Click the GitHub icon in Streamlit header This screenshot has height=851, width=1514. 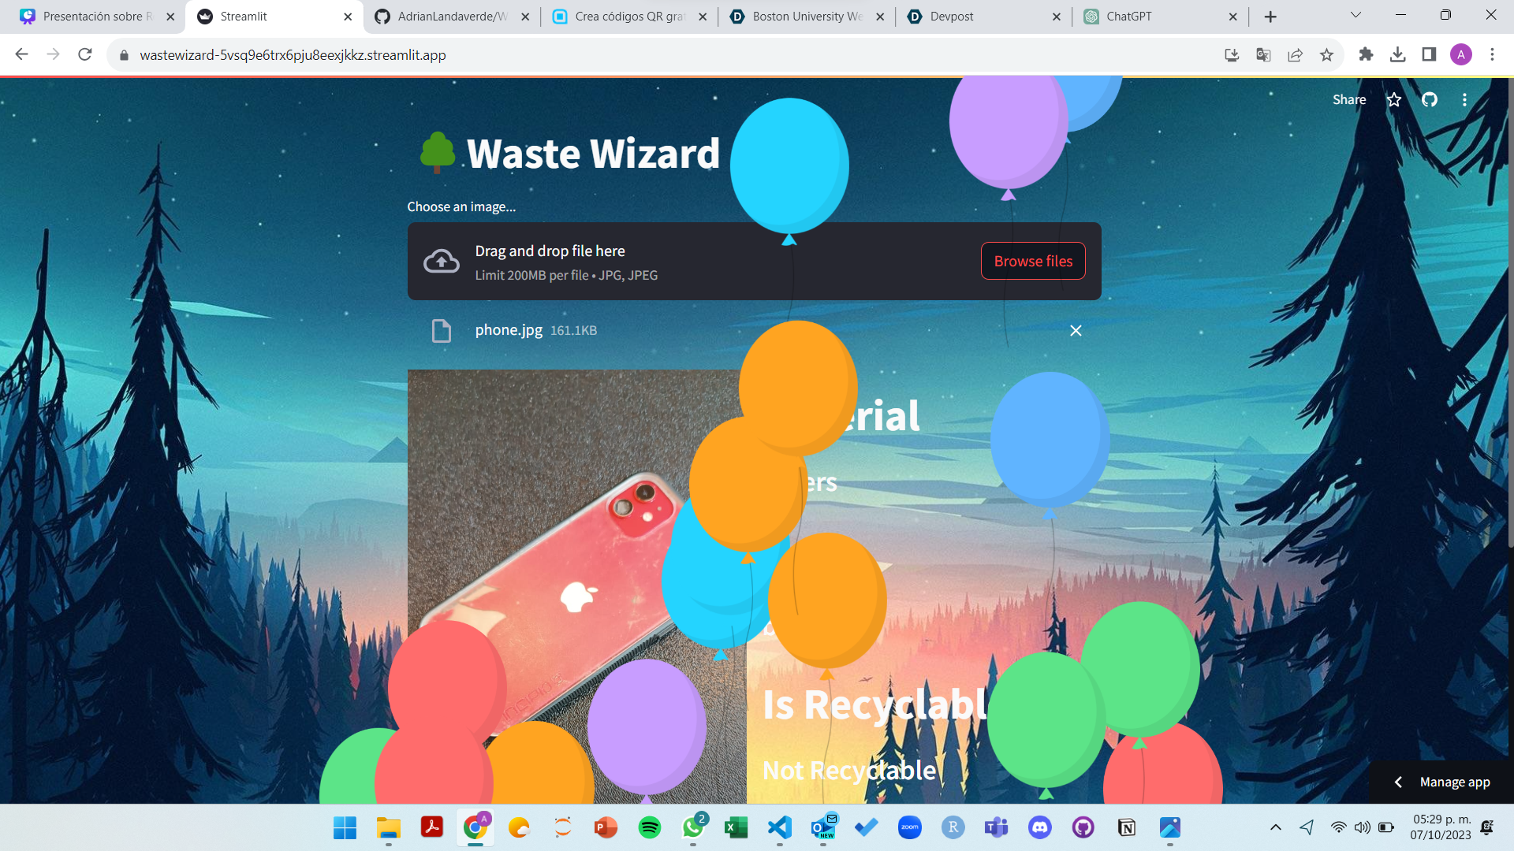pyautogui.click(x=1429, y=100)
